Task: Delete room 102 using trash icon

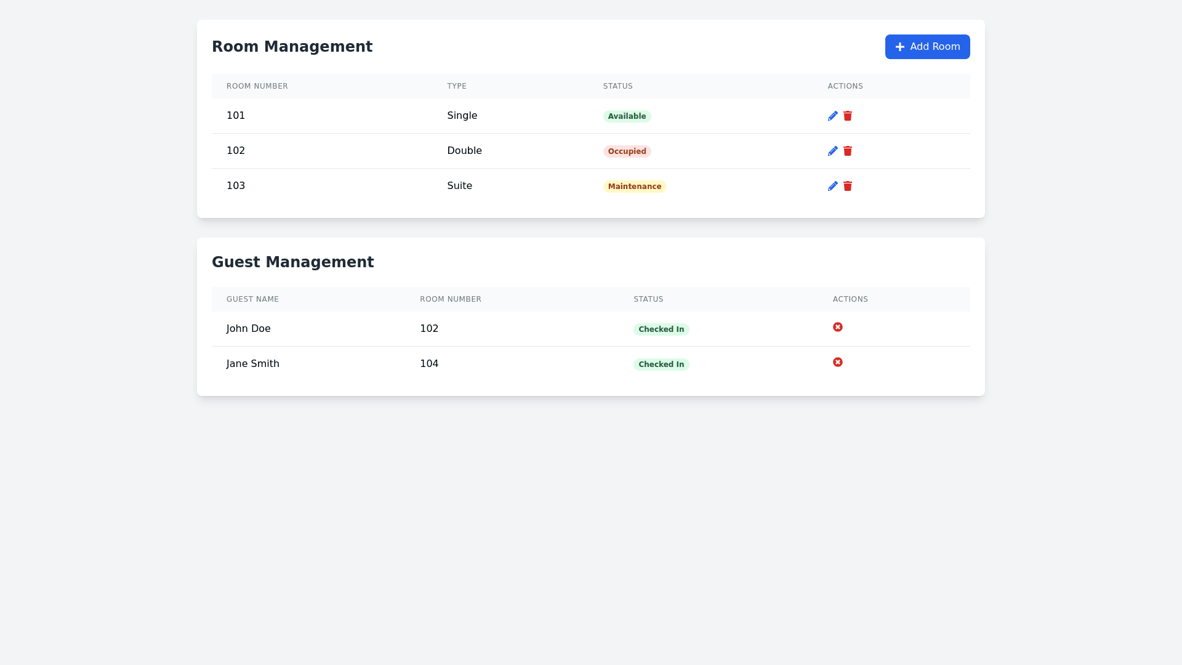Action: coord(848,151)
